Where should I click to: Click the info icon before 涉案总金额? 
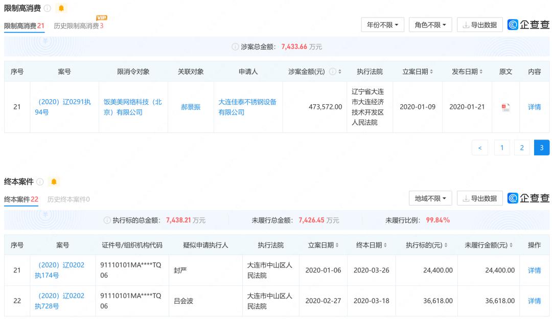click(x=235, y=47)
